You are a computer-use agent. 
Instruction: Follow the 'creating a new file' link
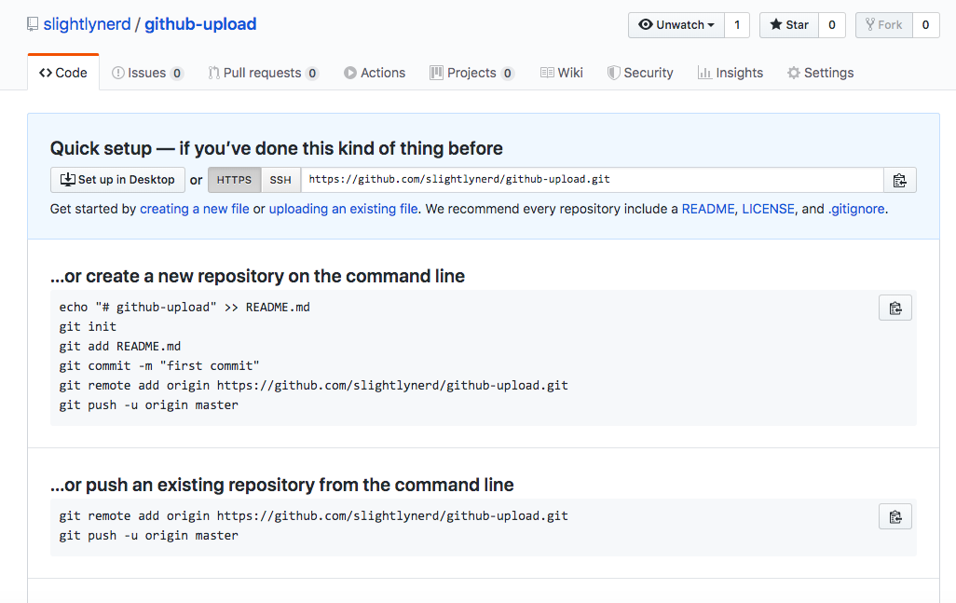click(195, 209)
